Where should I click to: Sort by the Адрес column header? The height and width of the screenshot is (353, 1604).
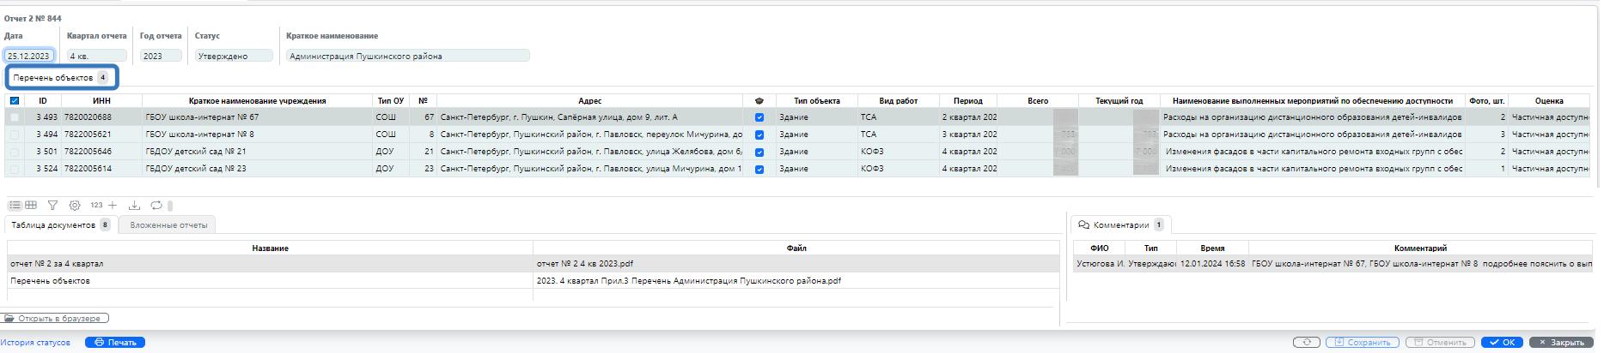pos(589,101)
